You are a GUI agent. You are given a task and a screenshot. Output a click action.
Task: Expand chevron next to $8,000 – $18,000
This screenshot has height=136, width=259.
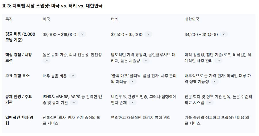[x=82, y=34]
